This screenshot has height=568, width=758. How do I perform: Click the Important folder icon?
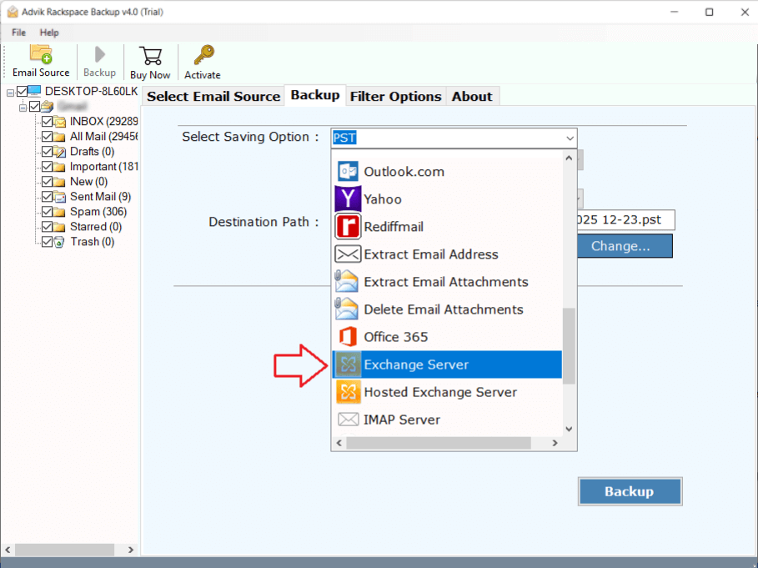pos(59,168)
